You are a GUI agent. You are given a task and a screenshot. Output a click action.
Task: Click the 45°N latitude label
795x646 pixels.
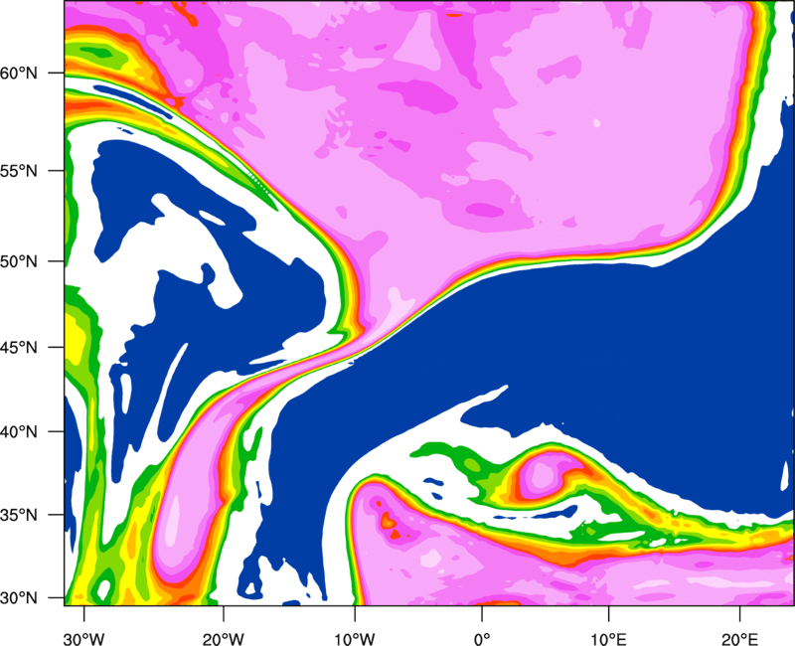[19, 347]
